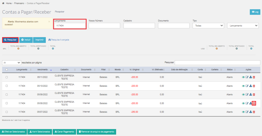View details of the 05/10/2022 entry
Image resolution: width=262 pixels, height=136 pixels.
point(243,86)
